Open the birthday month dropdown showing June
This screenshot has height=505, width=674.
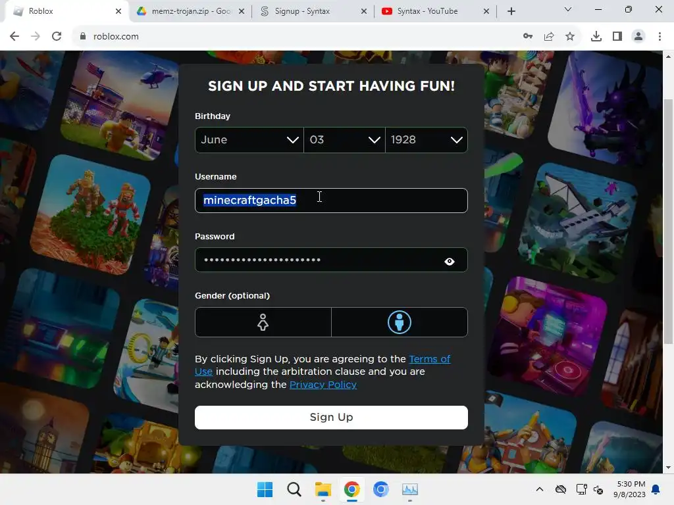[x=249, y=140]
